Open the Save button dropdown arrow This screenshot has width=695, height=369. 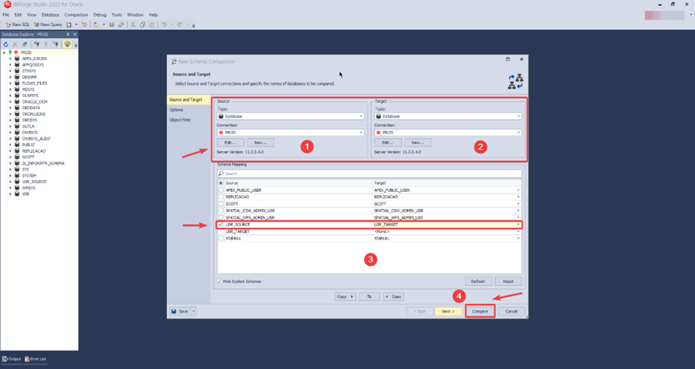(x=194, y=311)
